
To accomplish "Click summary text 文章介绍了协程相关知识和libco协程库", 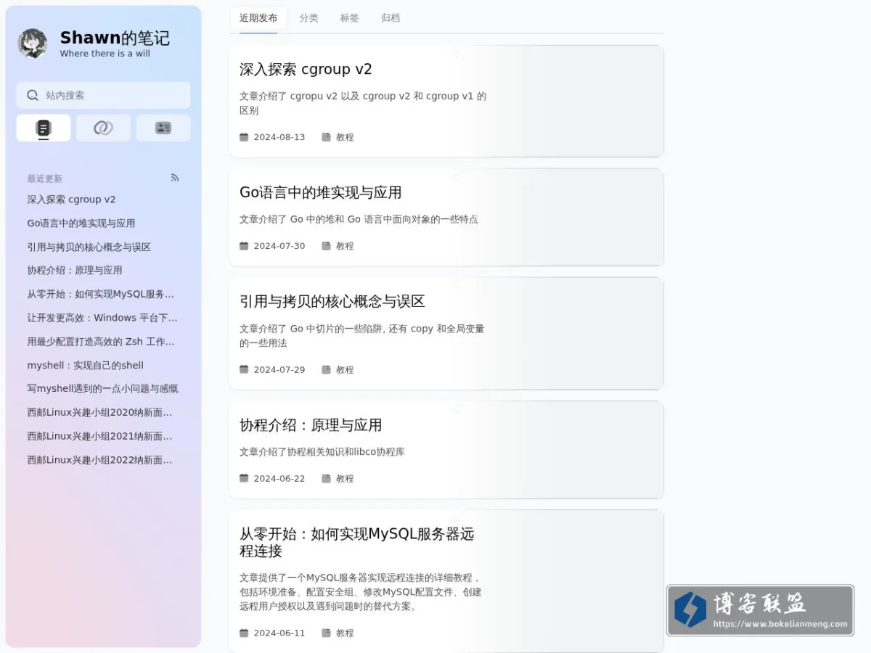I will click(322, 452).
